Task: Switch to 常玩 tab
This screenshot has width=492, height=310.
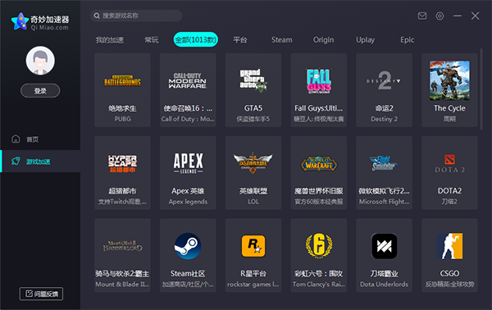Action: click(152, 40)
